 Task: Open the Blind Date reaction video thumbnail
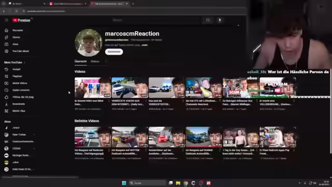tap(93, 88)
